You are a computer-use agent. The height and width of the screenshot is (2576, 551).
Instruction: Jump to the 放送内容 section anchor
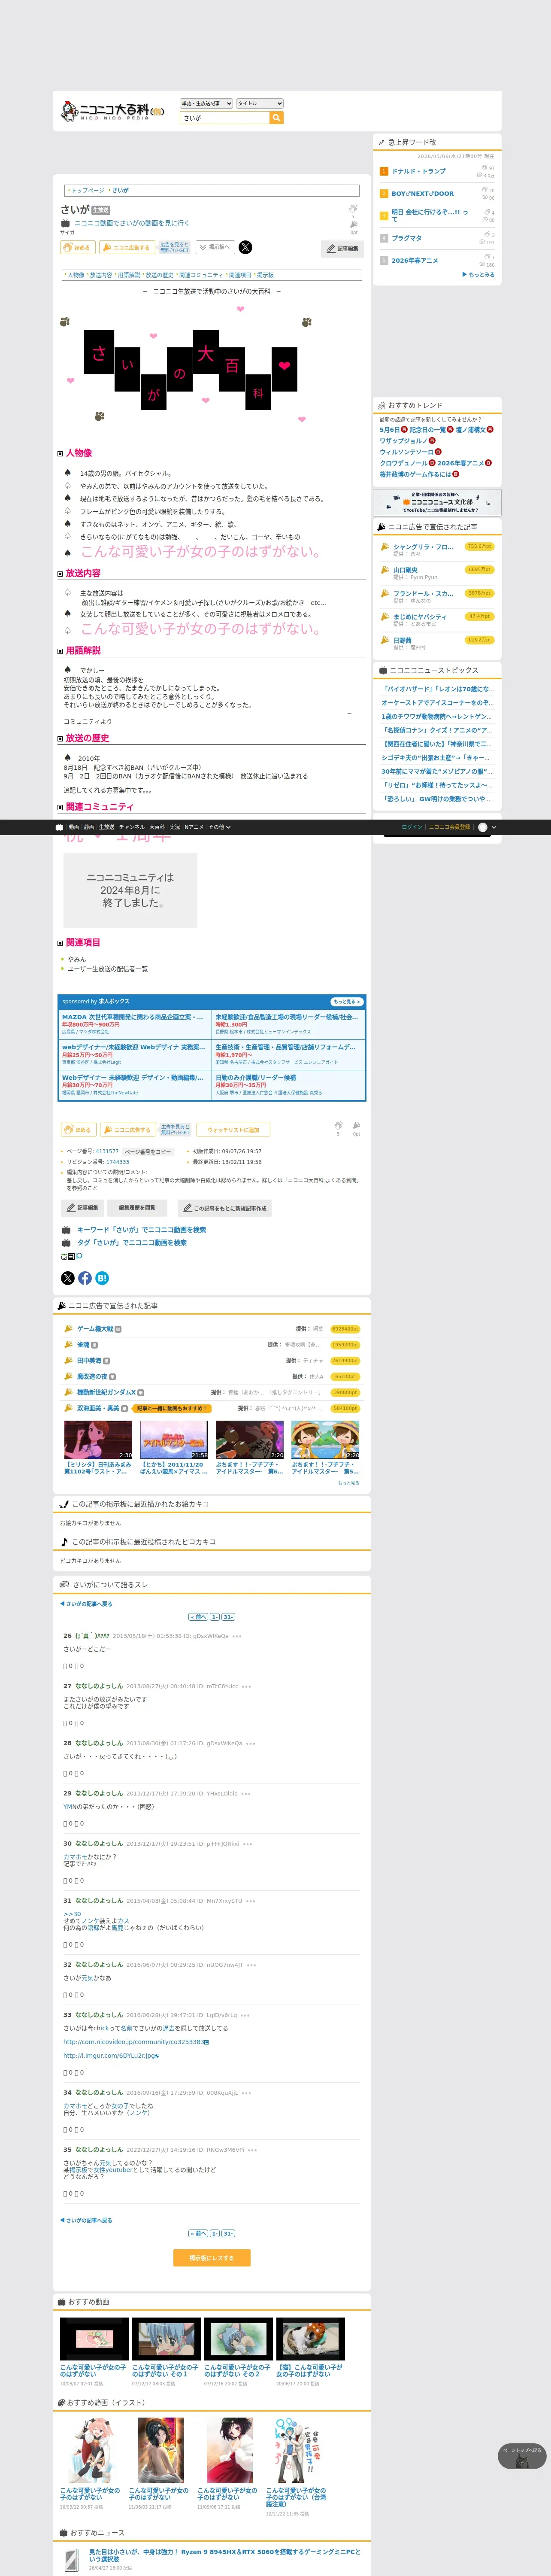coord(101,275)
